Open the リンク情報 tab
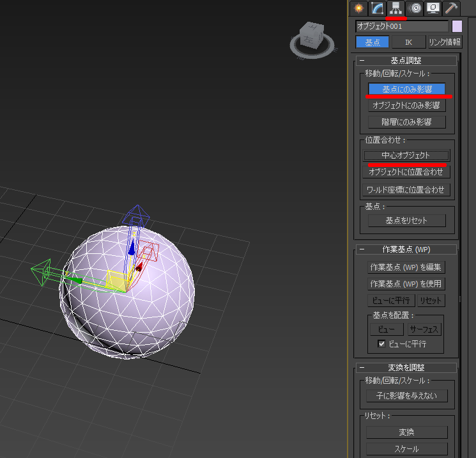The height and width of the screenshot is (458, 476). [x=444, y=42]
